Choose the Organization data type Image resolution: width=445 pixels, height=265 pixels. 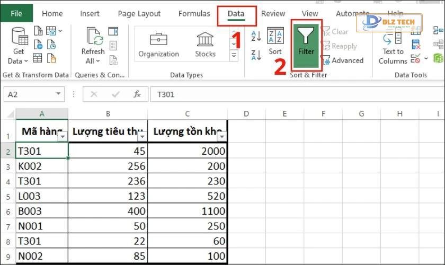158,45
